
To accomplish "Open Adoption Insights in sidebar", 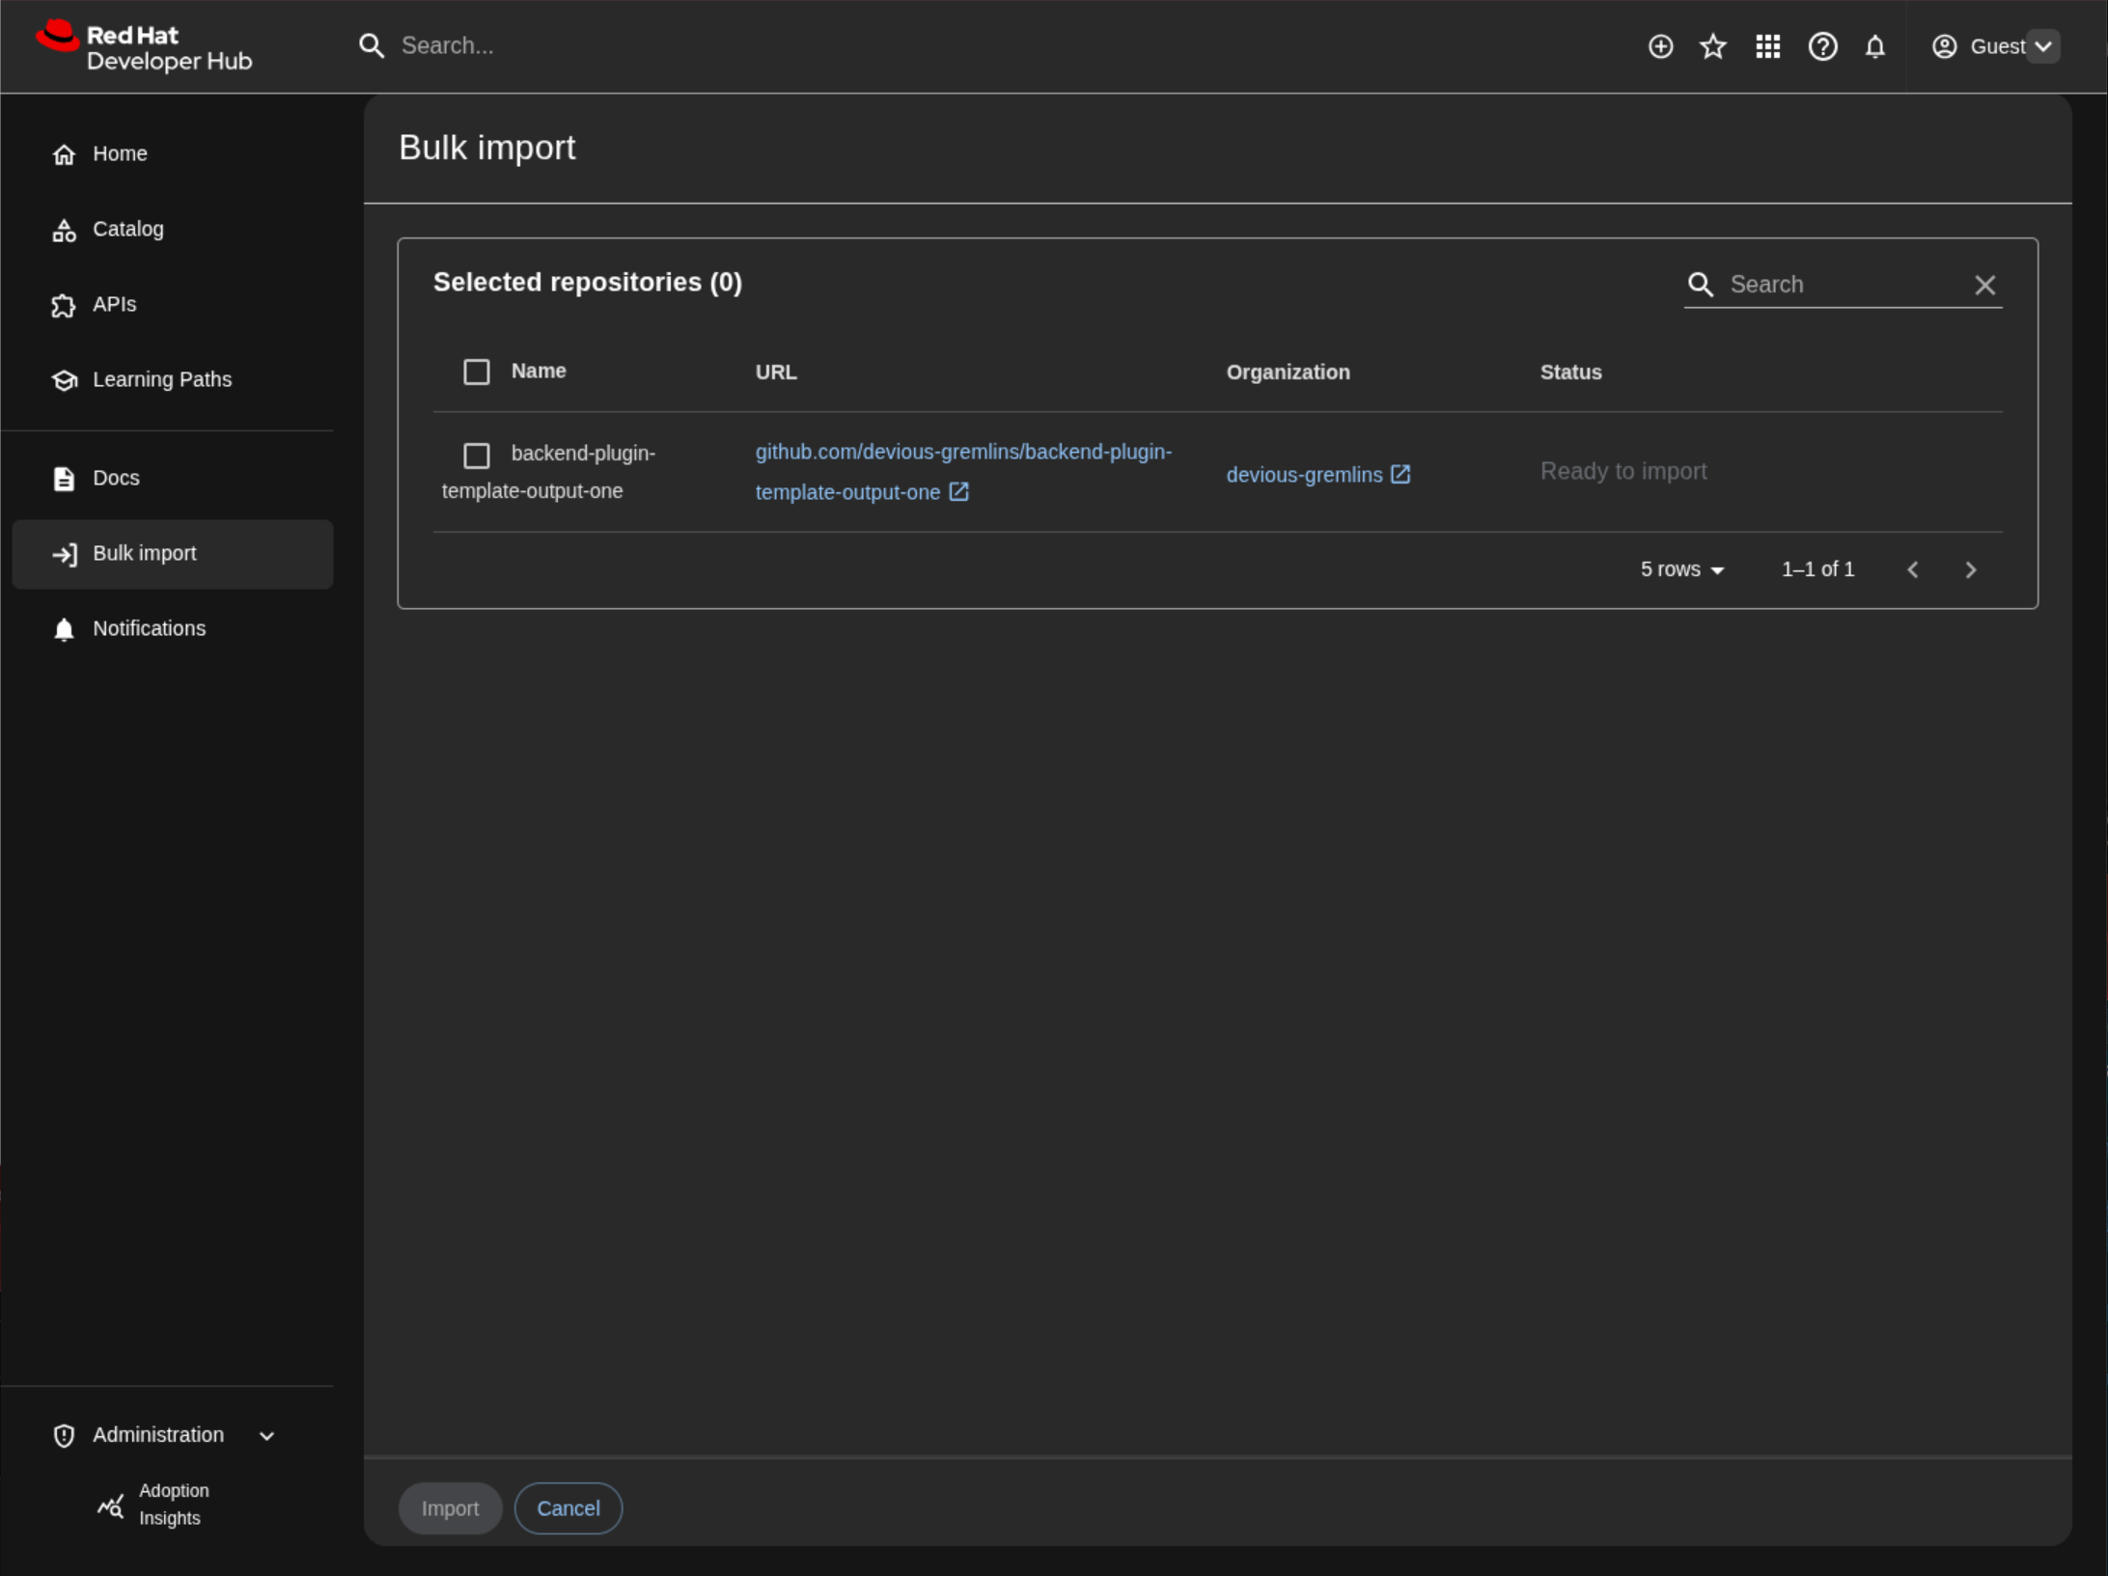I will (173, 1504).
